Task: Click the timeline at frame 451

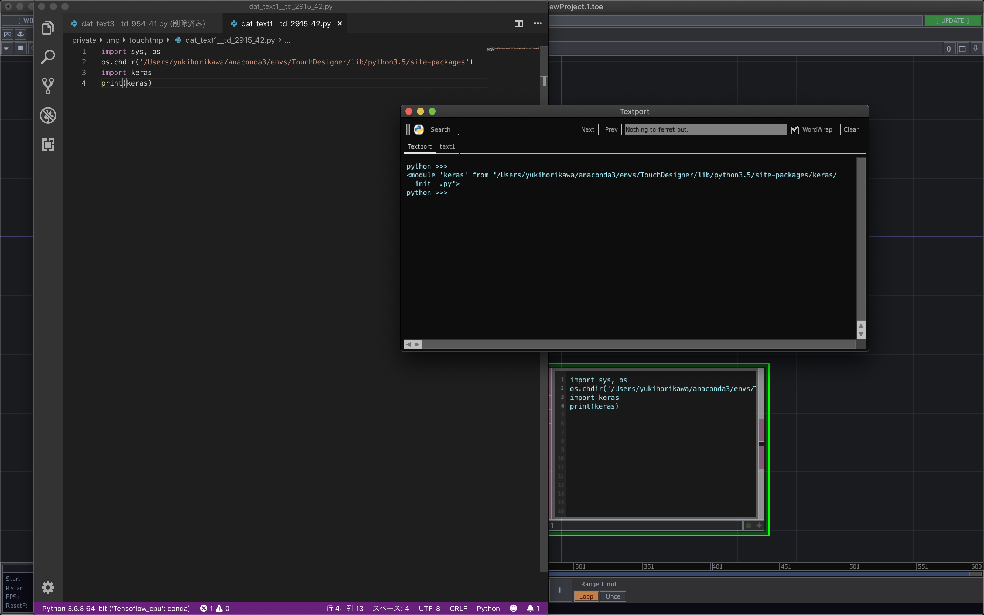Action: click(x=785, y=566)
